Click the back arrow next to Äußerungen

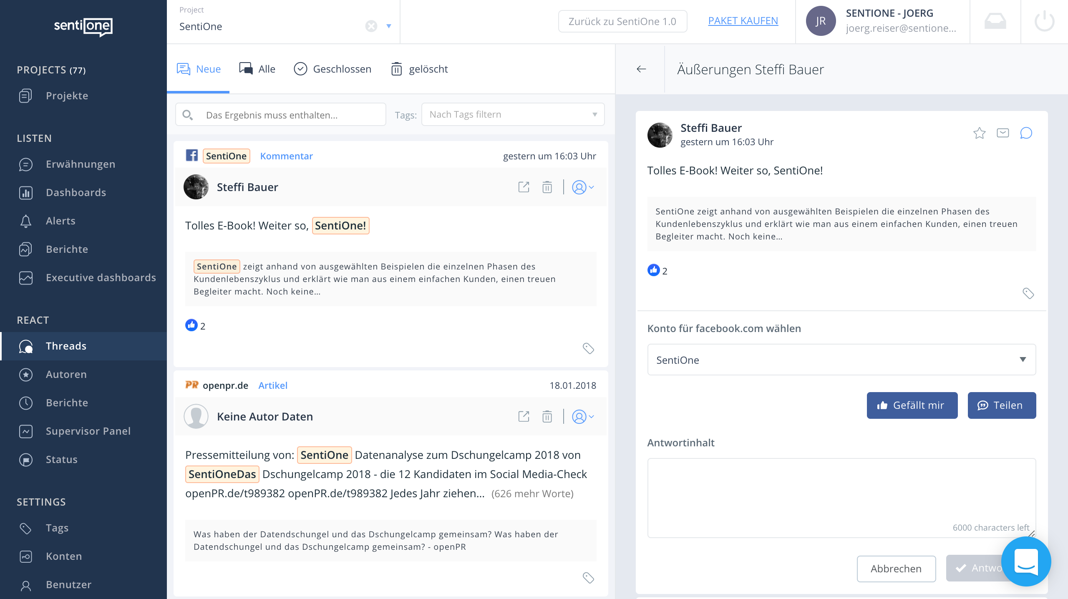641,69
